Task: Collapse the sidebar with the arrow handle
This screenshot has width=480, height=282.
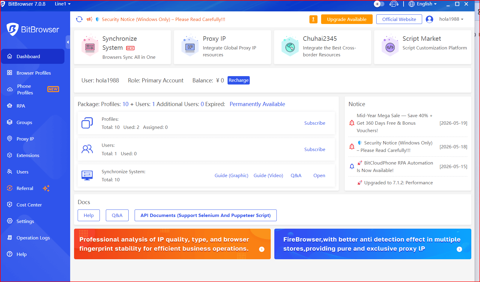Action: (68, 42)
